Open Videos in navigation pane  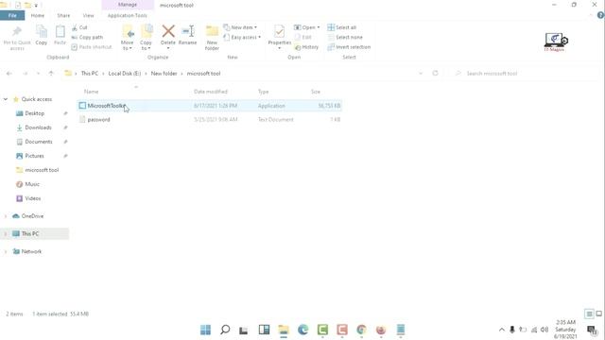pos(32,198)
